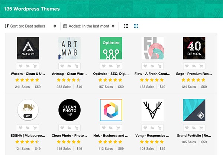Image resolution: width=223 pixels, height=155 pixels.
Task: Click the Hnk colorful hexagon thumbnail
Action: click(111, 110)
